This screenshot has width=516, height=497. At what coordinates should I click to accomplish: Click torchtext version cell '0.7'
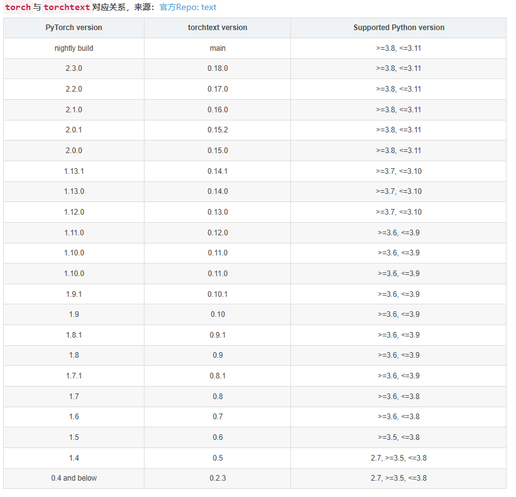point(217,417)
